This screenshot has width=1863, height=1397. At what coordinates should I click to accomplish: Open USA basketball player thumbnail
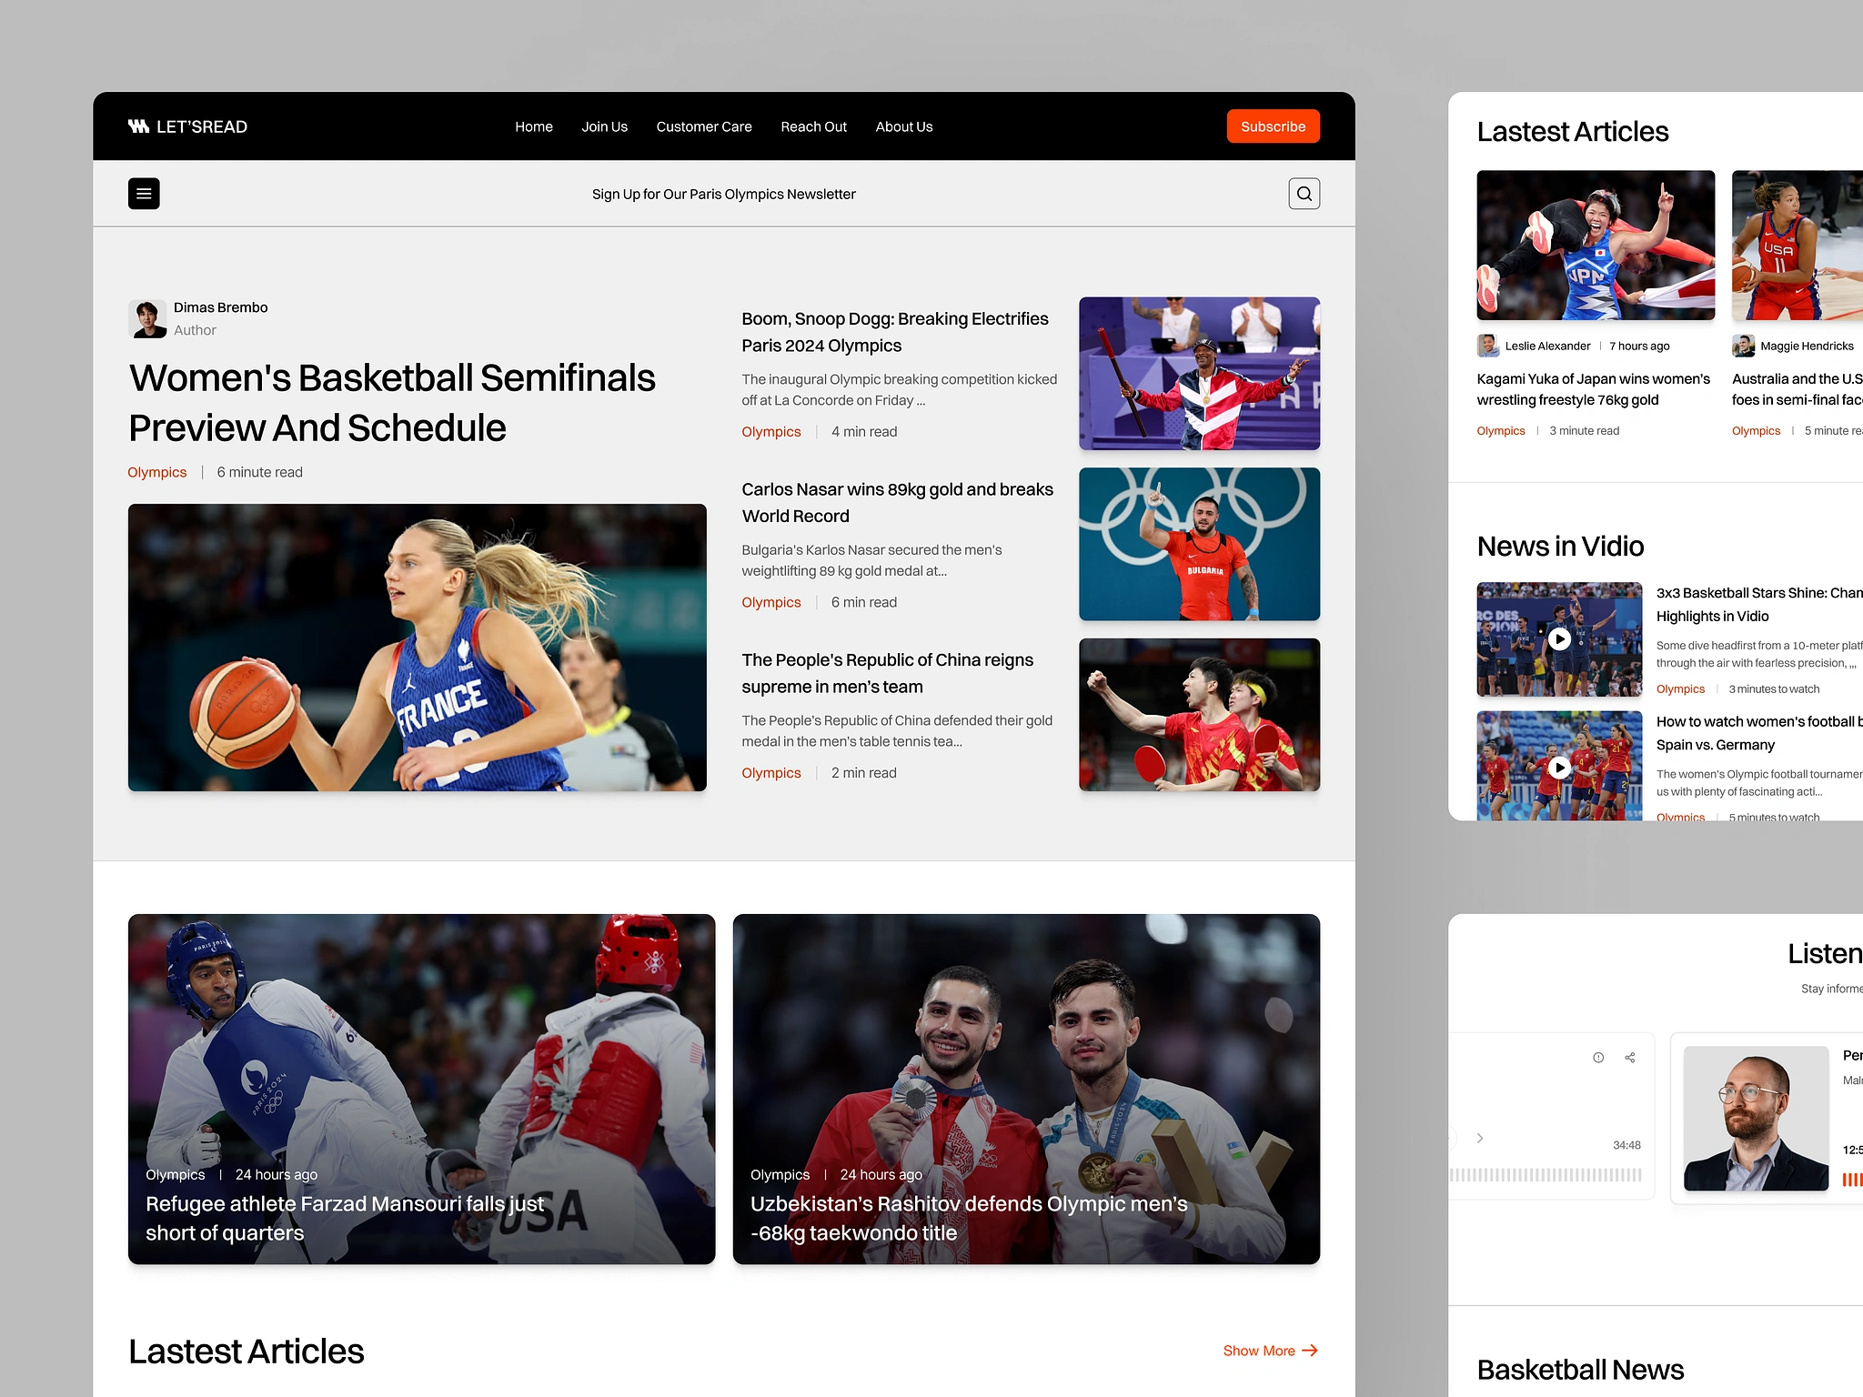pyautogui.click(x=1798, y=246)
